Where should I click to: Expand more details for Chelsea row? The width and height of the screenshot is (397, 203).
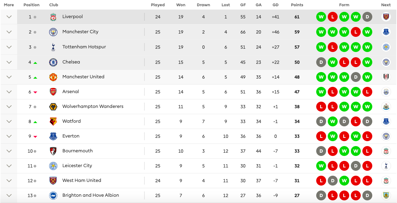tap(9, 62)
